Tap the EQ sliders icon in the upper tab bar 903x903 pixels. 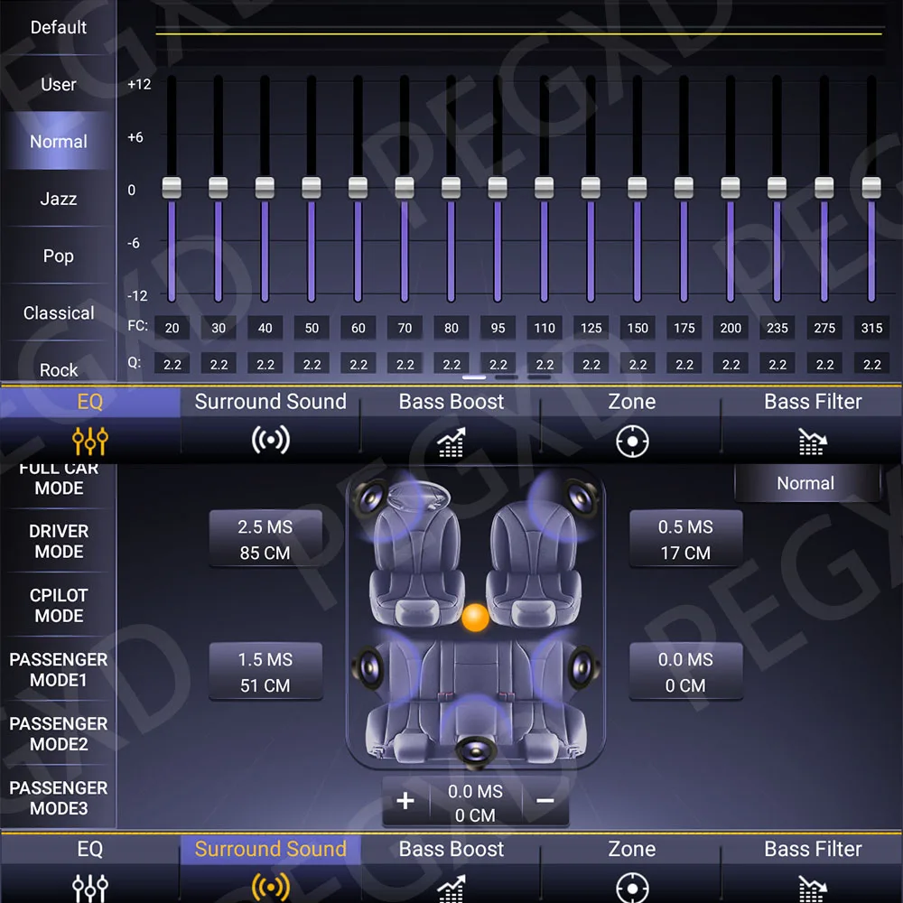[89, 442]
